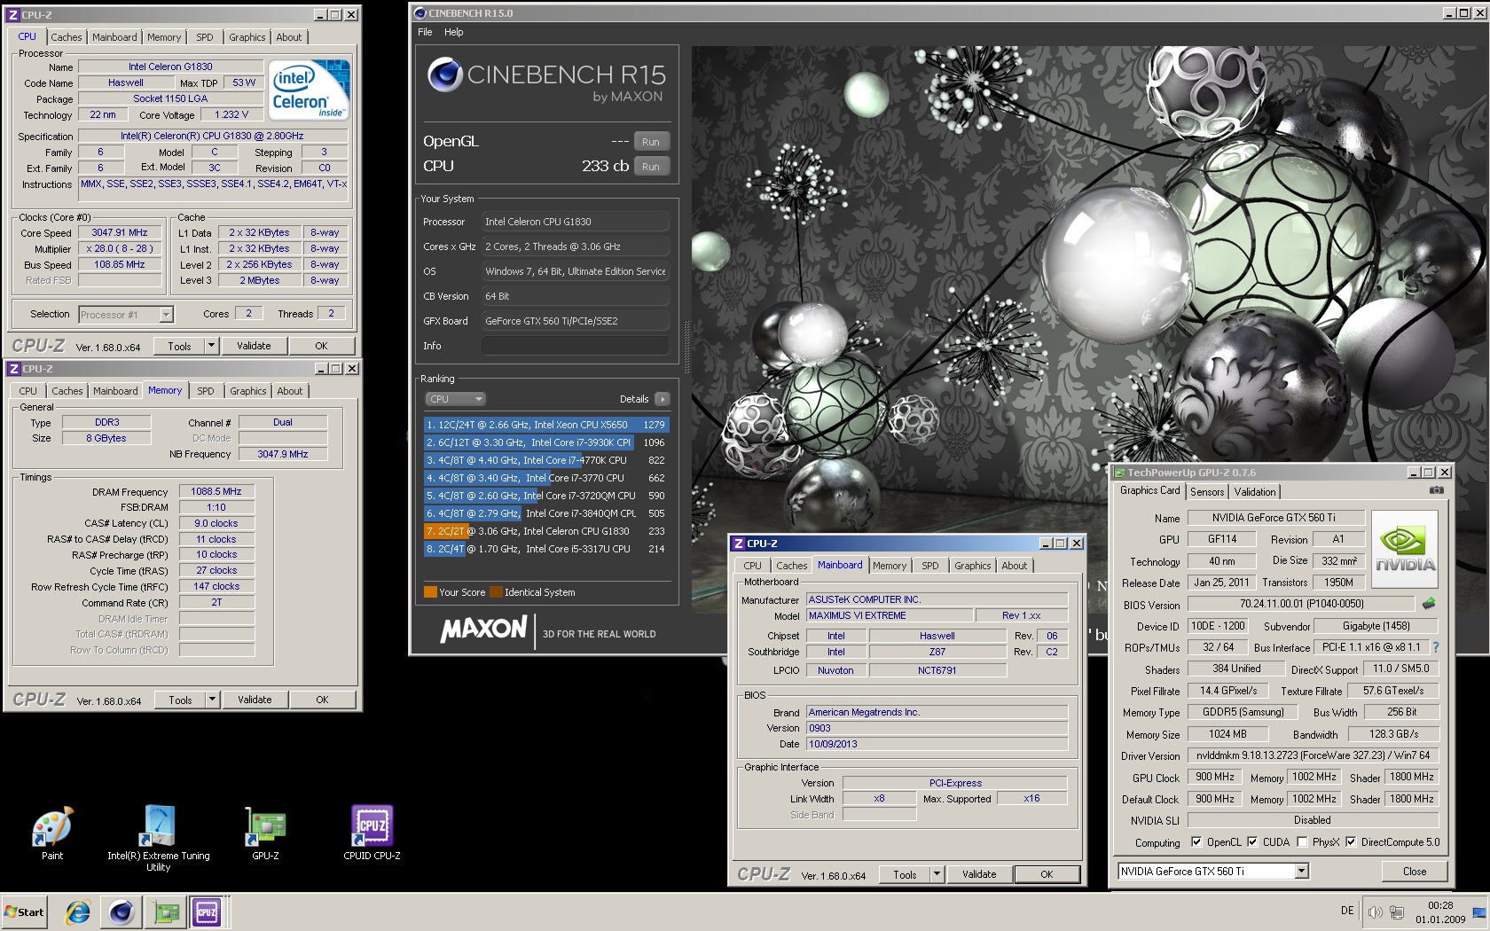Click the Info input field in Cinebench
1490x931 pixels.
tap(575, 346)
